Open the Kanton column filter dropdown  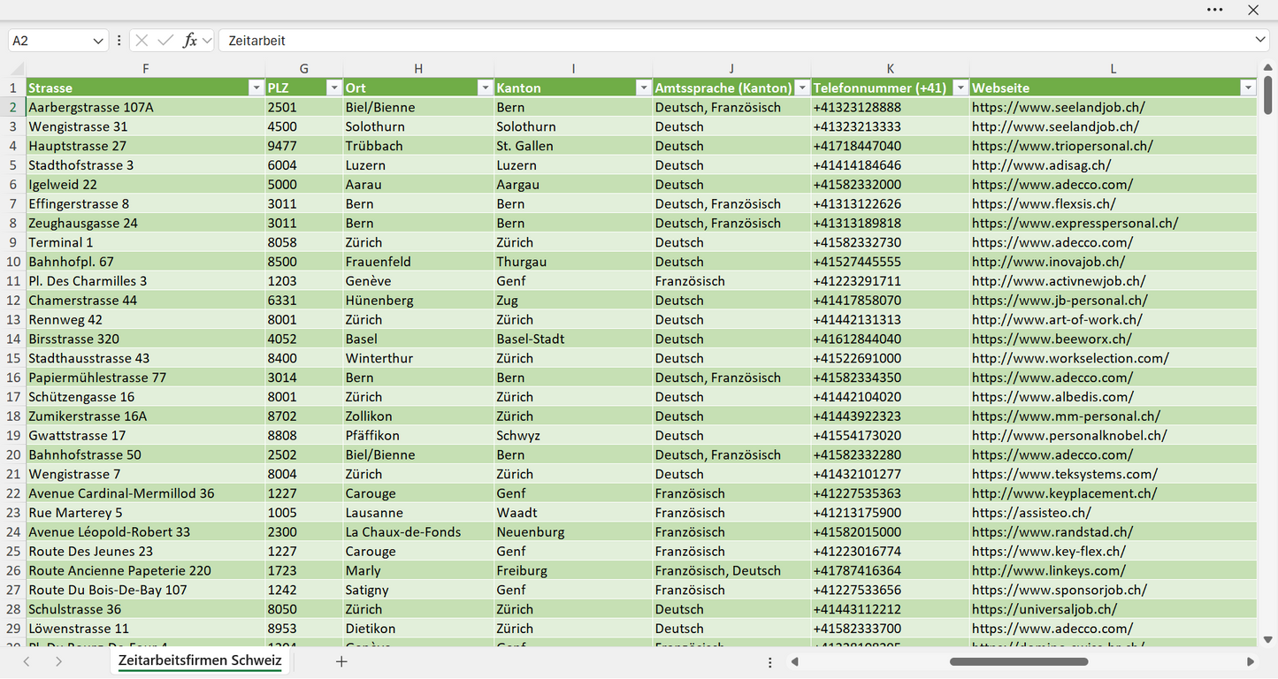point(643,88)
